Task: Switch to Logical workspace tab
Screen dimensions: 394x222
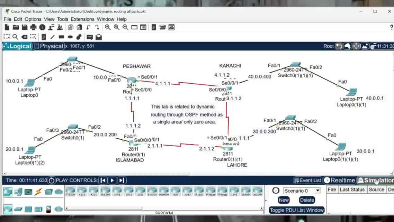Action: coord(17,46)
